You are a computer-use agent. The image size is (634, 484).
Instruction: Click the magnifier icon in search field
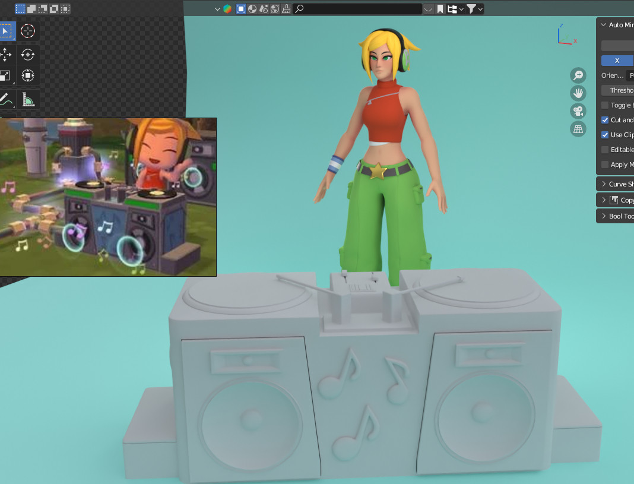click(x=300, y=9)
